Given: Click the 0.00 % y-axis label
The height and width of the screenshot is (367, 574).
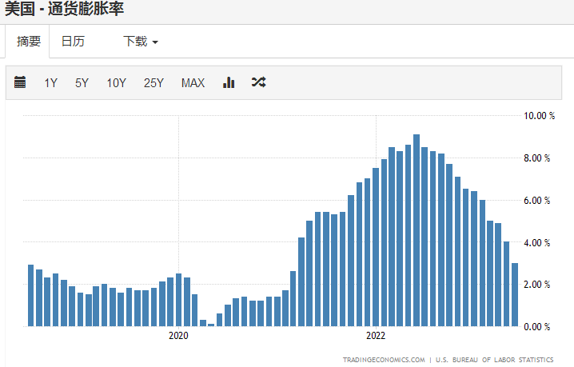Looking at the screenshot, I should [x=537, y=327].
